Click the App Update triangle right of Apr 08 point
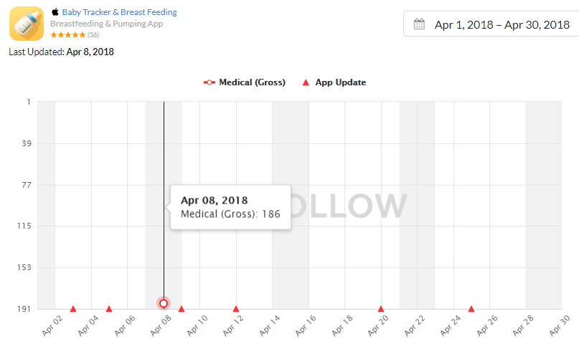 click(x=182, y=309)
